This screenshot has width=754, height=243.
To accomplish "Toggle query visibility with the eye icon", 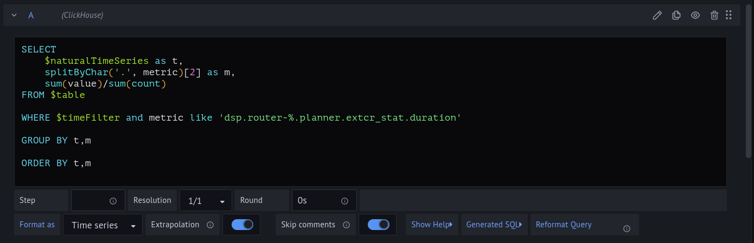I will (695, 15).
